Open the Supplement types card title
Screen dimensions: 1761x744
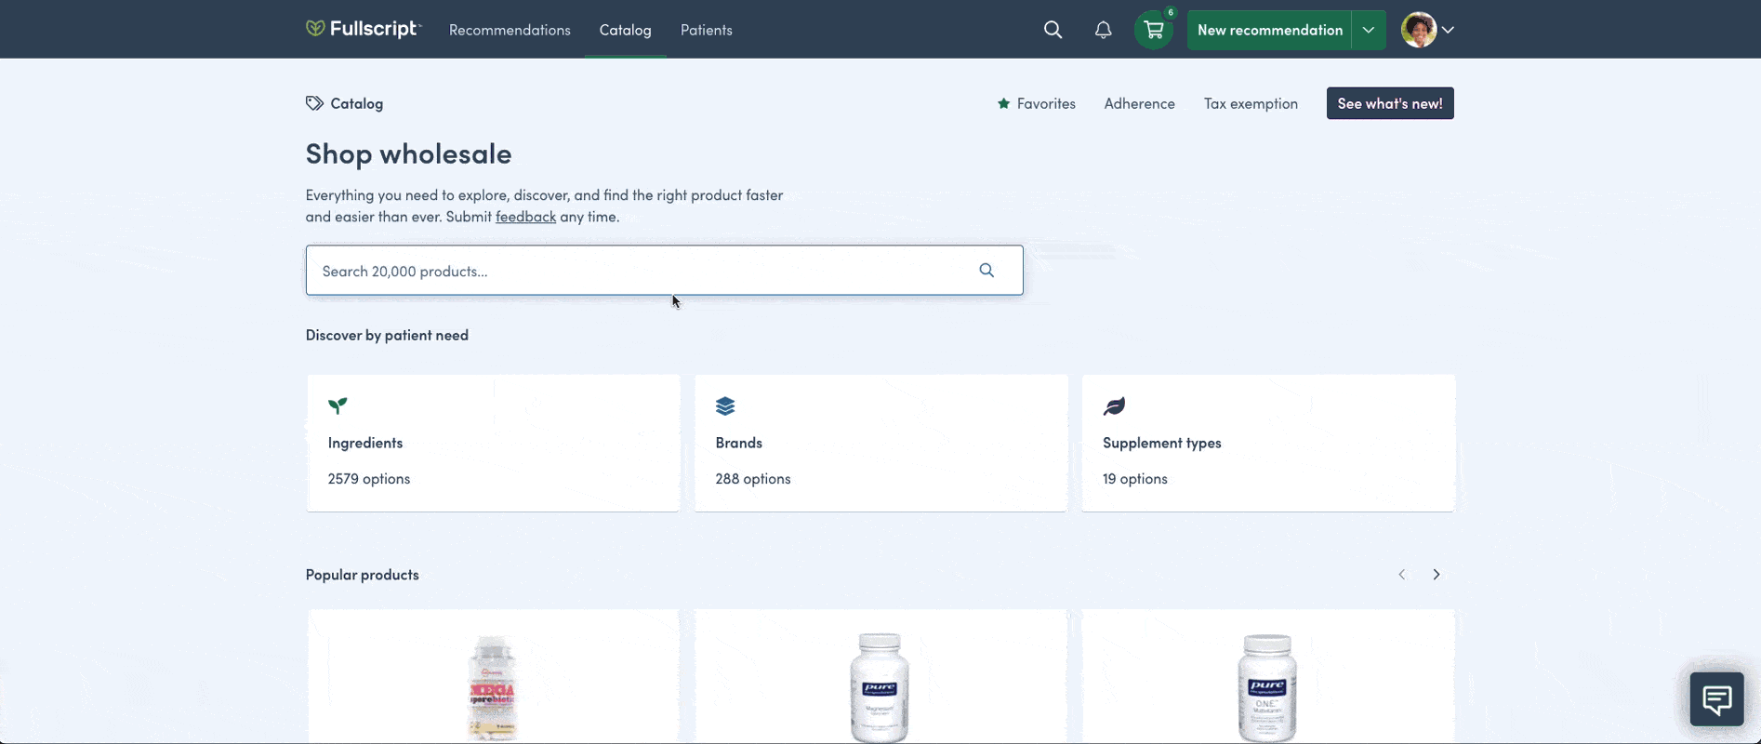(x=1161, y=443)
